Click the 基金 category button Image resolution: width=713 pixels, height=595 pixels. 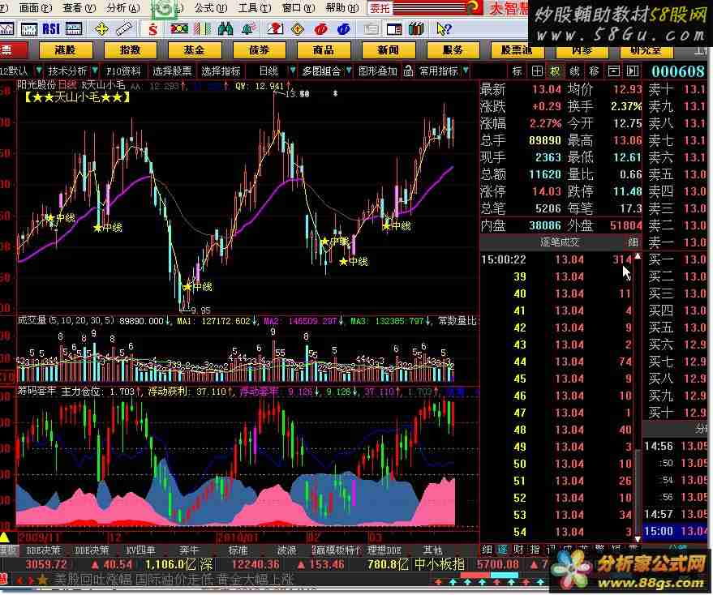[x=194, y=50]
